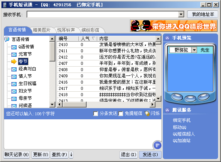Select message row 2416
The height and width of the screenshot is (162, 221).
point(106,82)
